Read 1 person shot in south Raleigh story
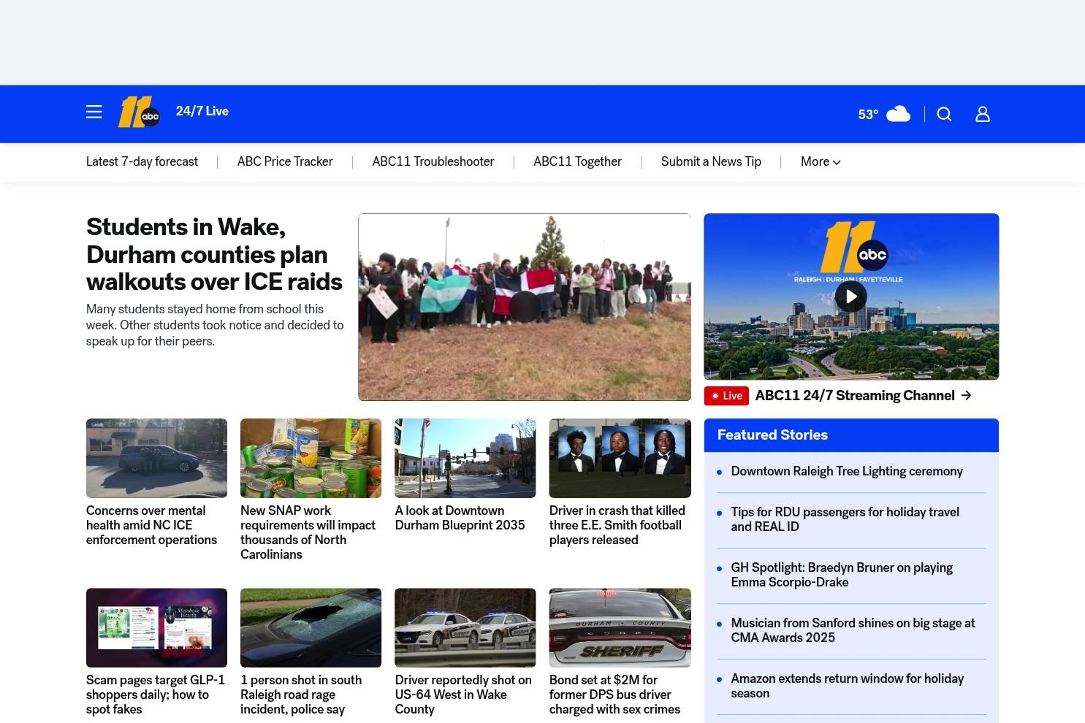Viewport: 1085px width, 723px height. point(301,695)
